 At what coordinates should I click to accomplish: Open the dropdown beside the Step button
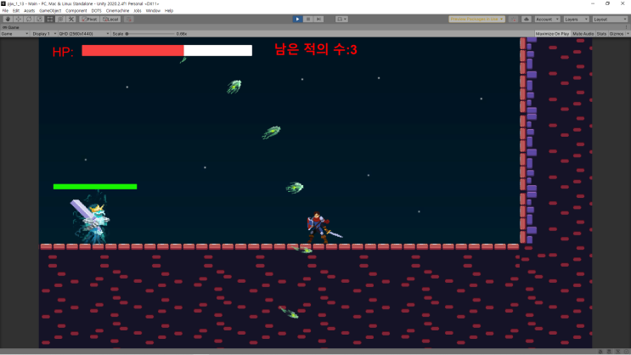[x=341, y=19]
